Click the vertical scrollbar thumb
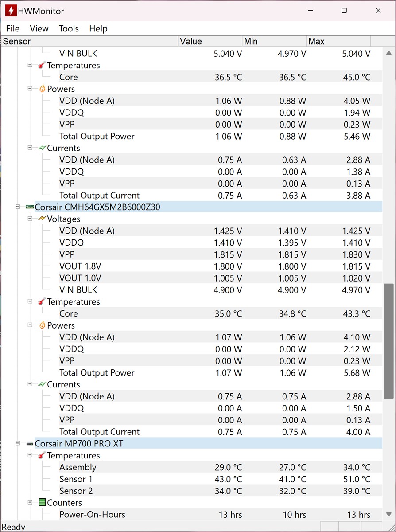Image resolution: width=396 pixels, height=532 pixels. tap(388, 341)
